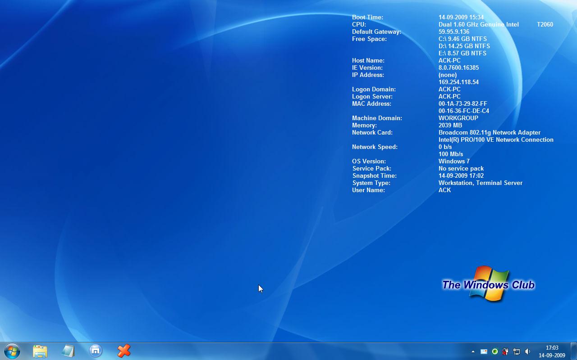Image resolution: width=577 pixels, height=360 pixels.
Task: Show hidden system tray icons
Action: tap(473, 351)
